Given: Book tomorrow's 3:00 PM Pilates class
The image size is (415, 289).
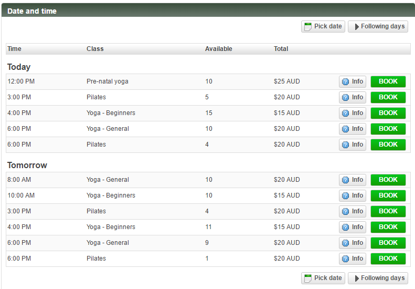Looking at the screenshot, I should click(x=388, y=211).
